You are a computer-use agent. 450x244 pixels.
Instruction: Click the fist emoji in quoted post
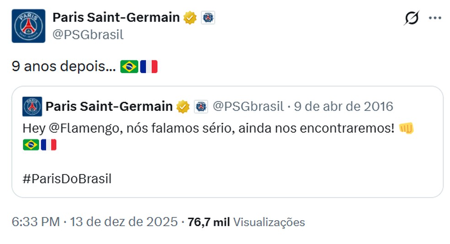pyautogui.click(x=406, y=129)
